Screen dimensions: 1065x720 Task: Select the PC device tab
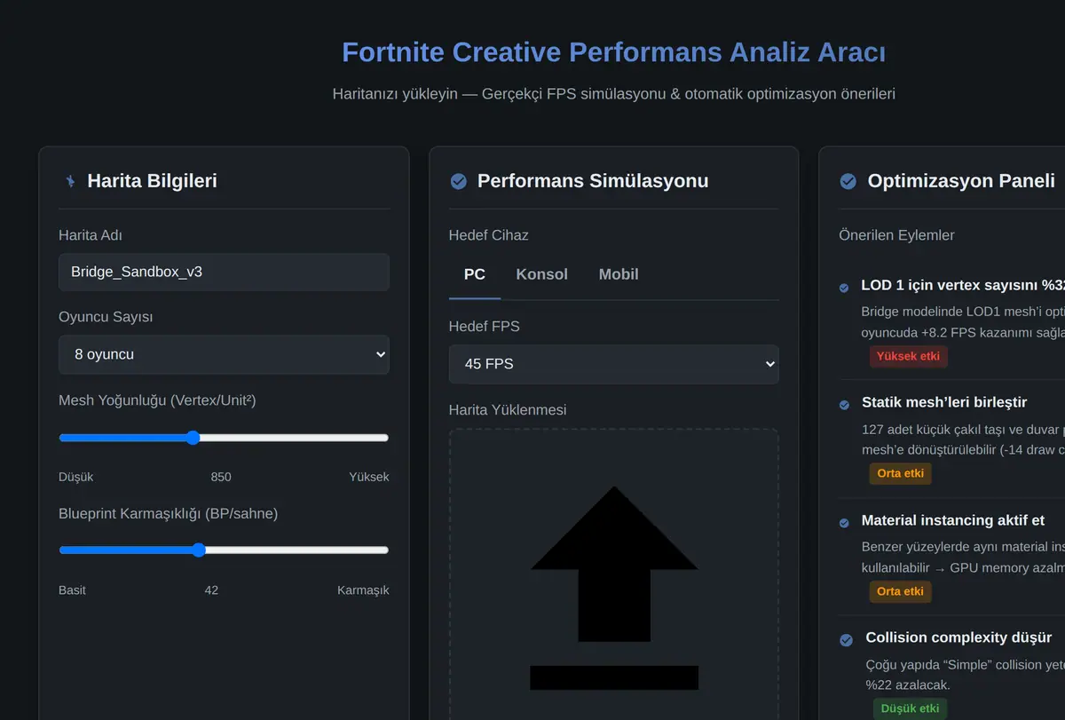click(475, 274)
